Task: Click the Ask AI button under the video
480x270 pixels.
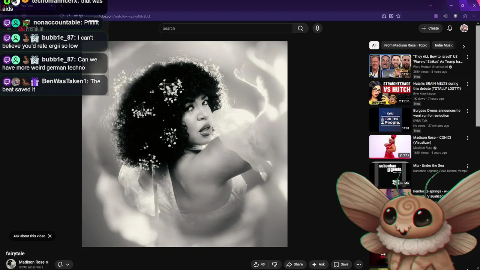Action: [x=318, y=264]
